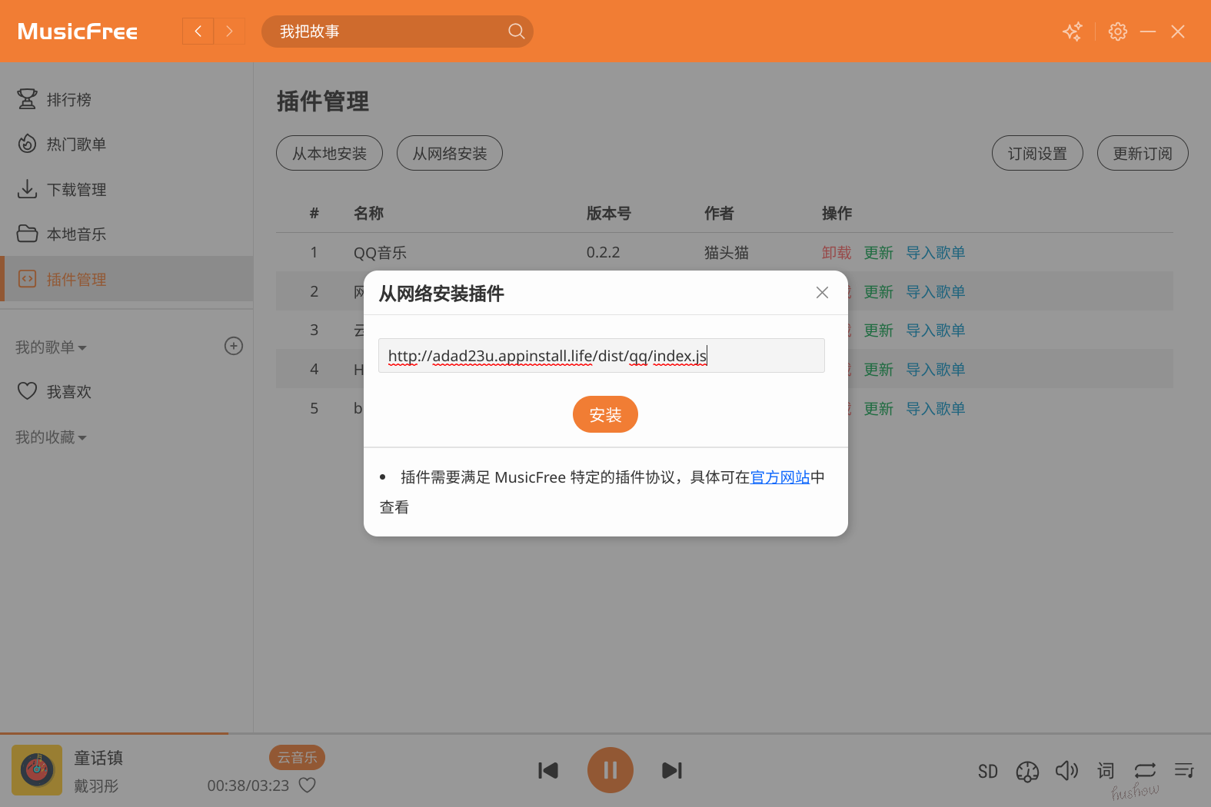Viewport: 1211px width, 807px height.
Task: Click the 童话镇 song title
Action: 98,758
